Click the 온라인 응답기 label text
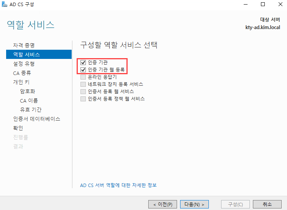 102,77
